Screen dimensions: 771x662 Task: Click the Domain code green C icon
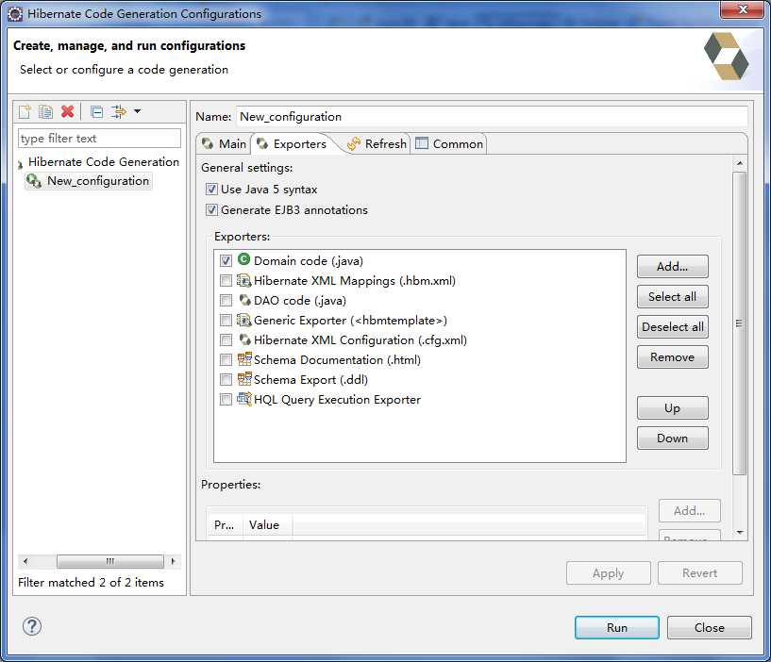point(243,259)
